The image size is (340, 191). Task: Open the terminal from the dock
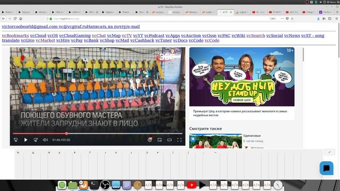click(x=94, y=185)
